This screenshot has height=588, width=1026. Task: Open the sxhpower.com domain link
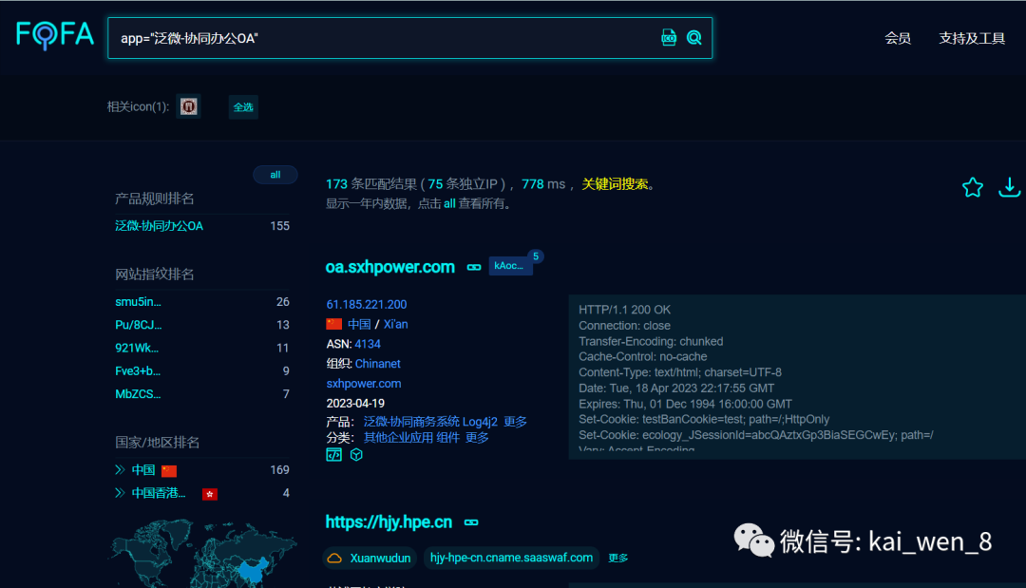(364, 383)
